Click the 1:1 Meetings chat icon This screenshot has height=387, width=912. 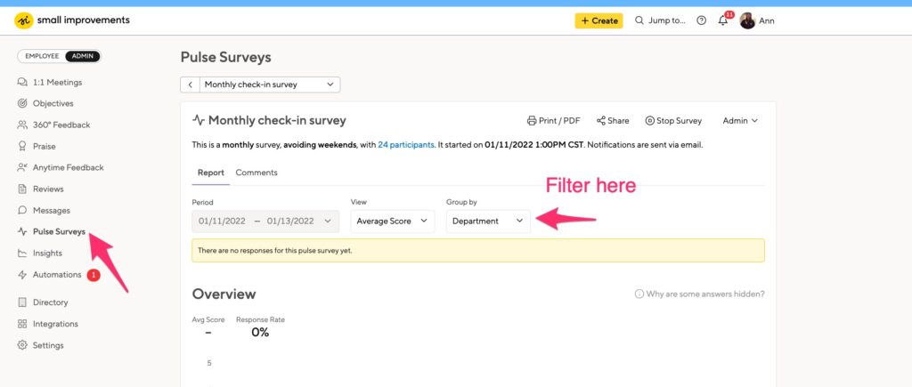22,83
